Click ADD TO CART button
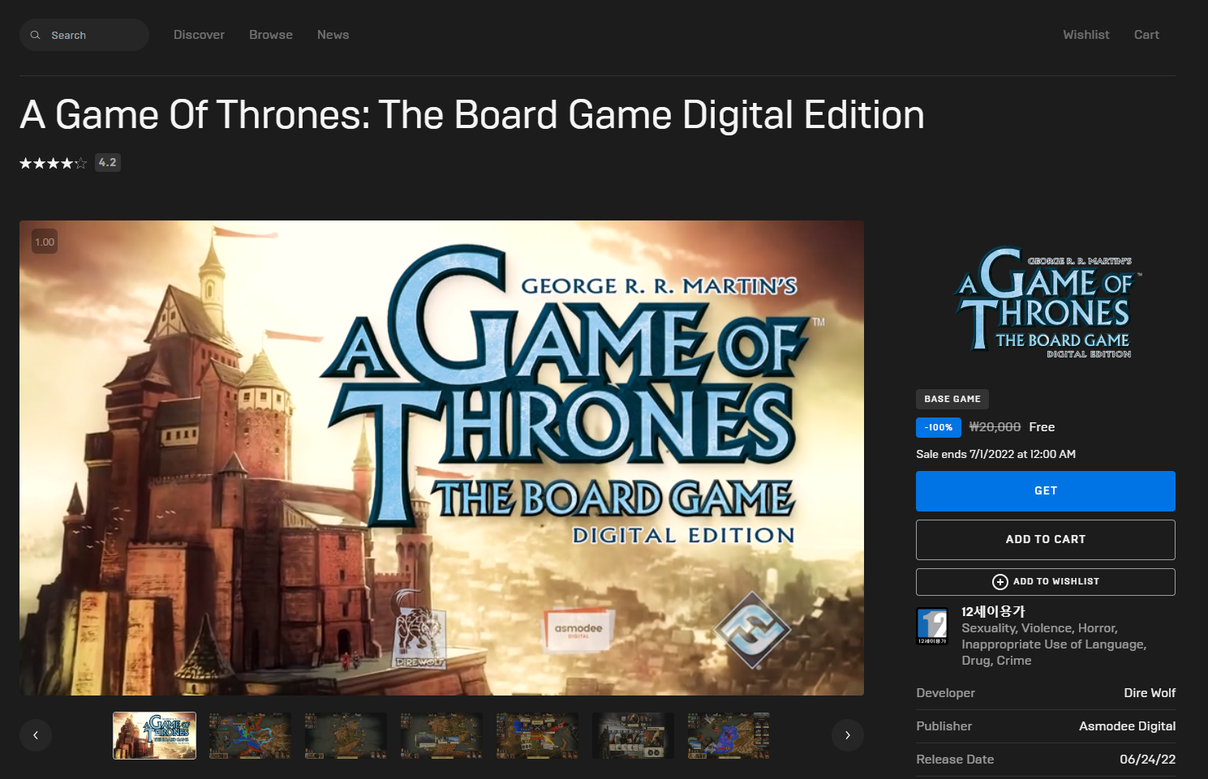The image size is (1208, 779). point(1046,540)
